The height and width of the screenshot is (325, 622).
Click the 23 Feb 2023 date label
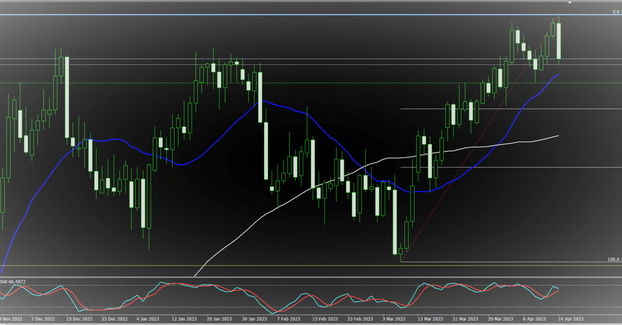(x=360, y=319)
